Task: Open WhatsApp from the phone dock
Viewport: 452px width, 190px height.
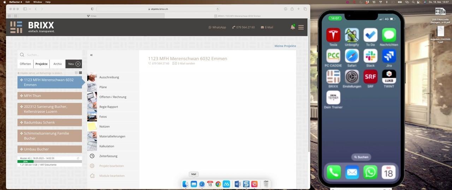Action: point(370,172)
